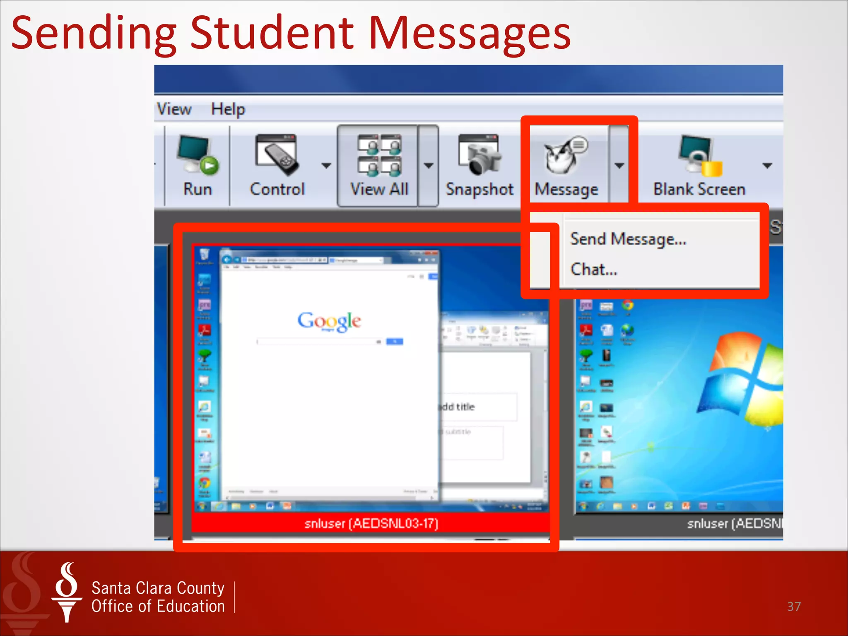
Task: Click the Santa Clara County Office of Education logo
Action: click(138, 593)
